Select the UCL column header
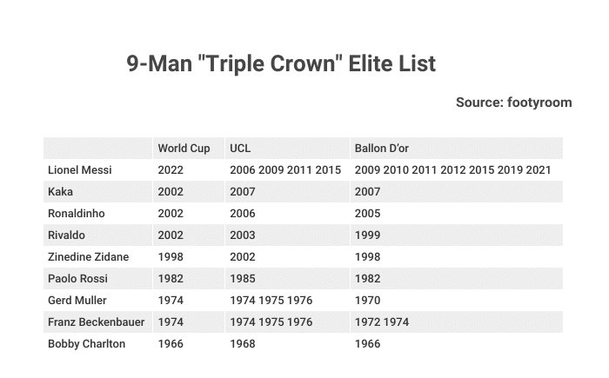Image resolution: width=609 pixels, height=378 pixels. click(x=287, y=149)
